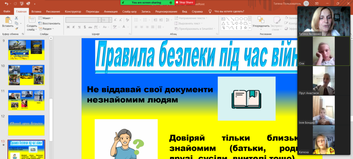The image size is (353, 159).
Task: Select slide 12 thumbnail
Action: [x=26, y=125]
